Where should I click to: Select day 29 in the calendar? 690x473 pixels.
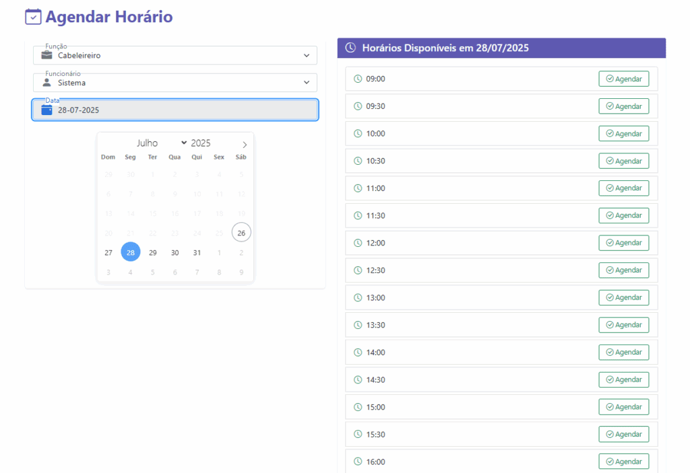[x=153, y=252]
